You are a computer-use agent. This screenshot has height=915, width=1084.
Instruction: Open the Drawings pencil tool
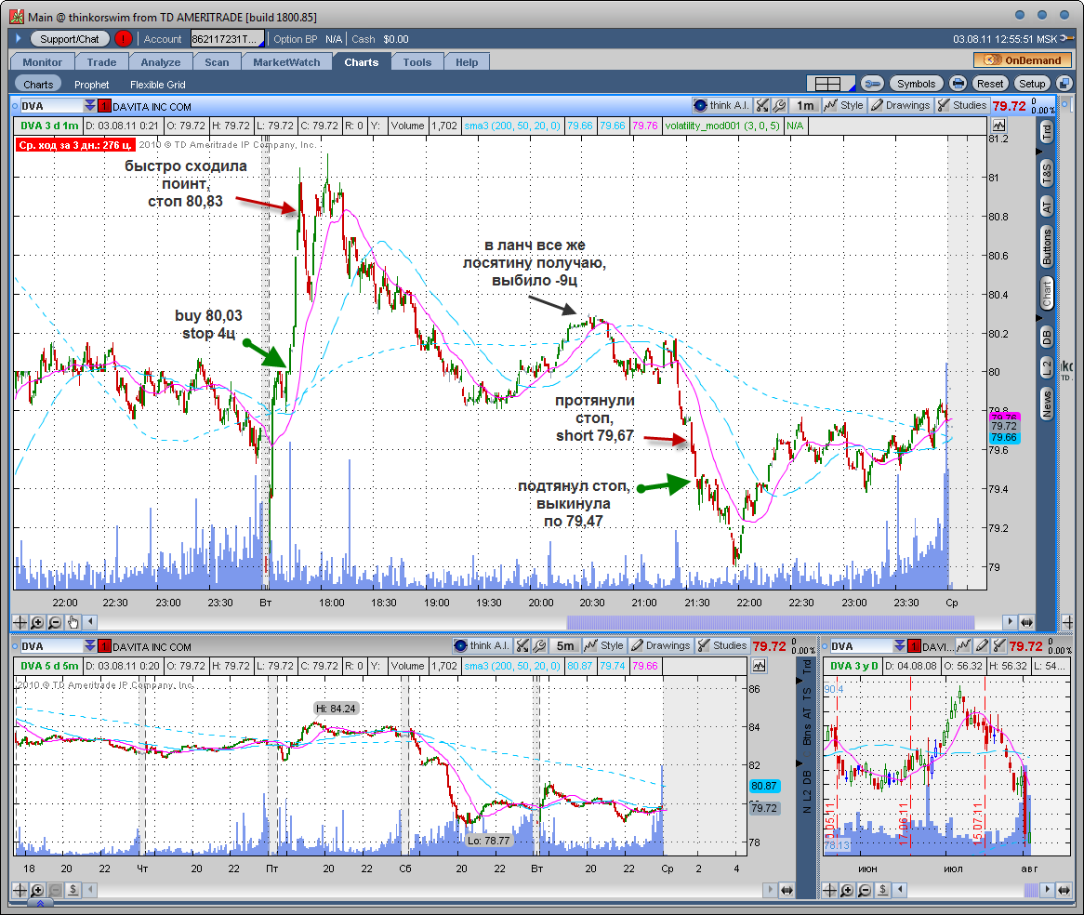[900, 105]
